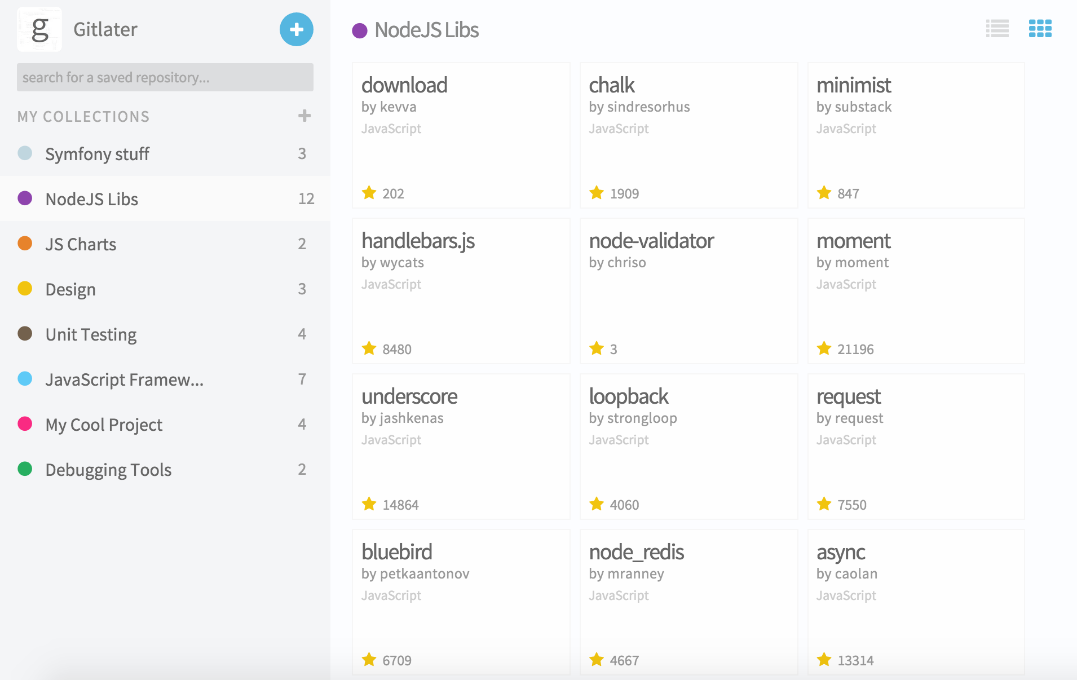Open the async repository title
Image resolution: width=1077 pixels, height=680 pixels.
[x=841, y=553]
